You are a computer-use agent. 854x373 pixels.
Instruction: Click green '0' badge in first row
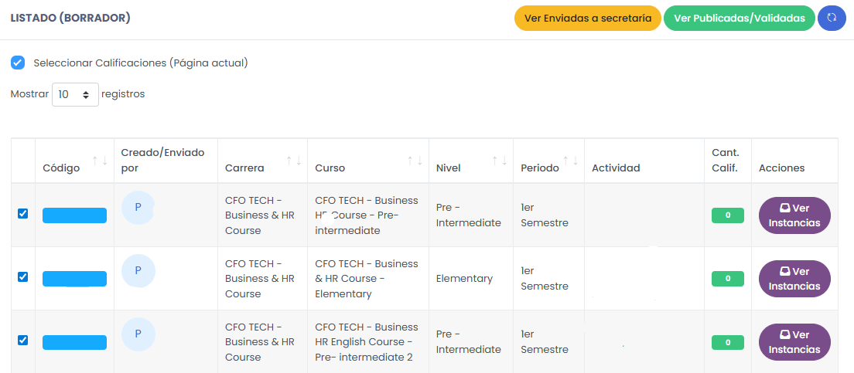click(x=727, y=215)
